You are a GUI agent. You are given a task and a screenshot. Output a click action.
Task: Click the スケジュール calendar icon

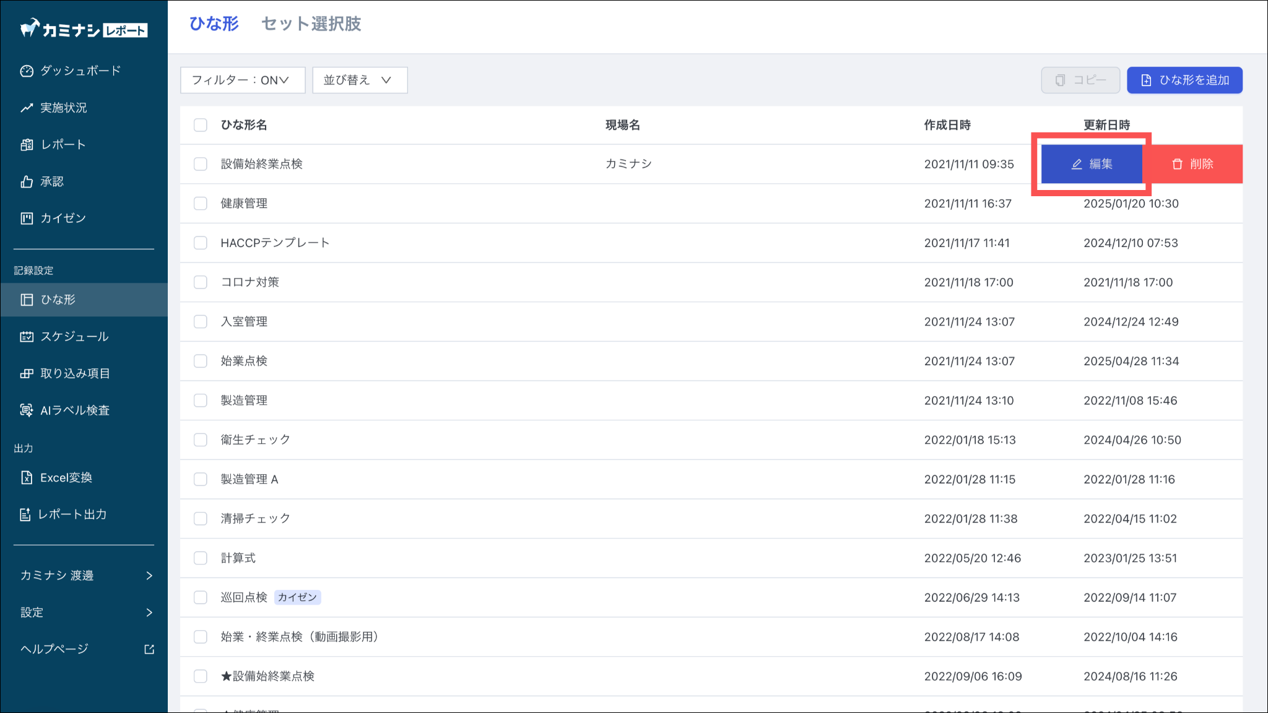[26, 337]
